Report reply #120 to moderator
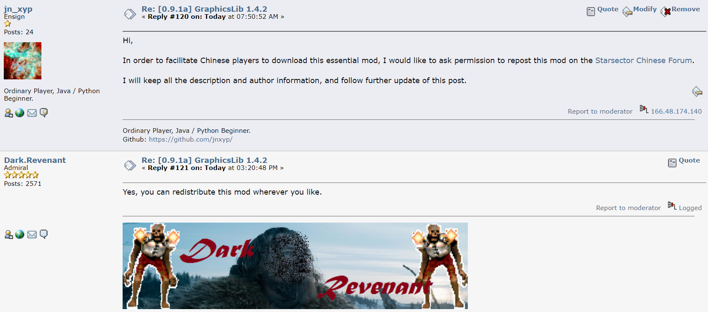The width and height of the screenshot is (708, 312). click(600, 112)
